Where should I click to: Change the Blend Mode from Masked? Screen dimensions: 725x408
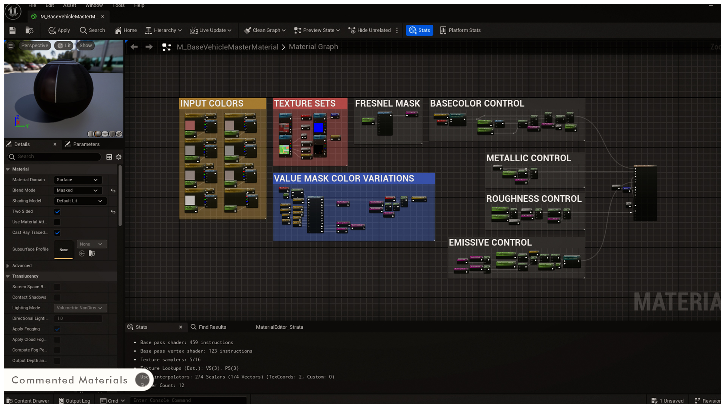click(77, 190)
